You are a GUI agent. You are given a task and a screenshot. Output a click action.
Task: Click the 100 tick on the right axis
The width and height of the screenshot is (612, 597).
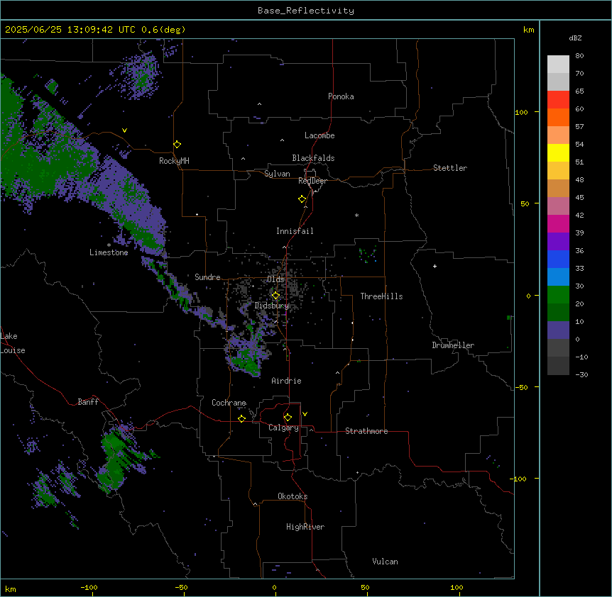[x=521, y=112]
